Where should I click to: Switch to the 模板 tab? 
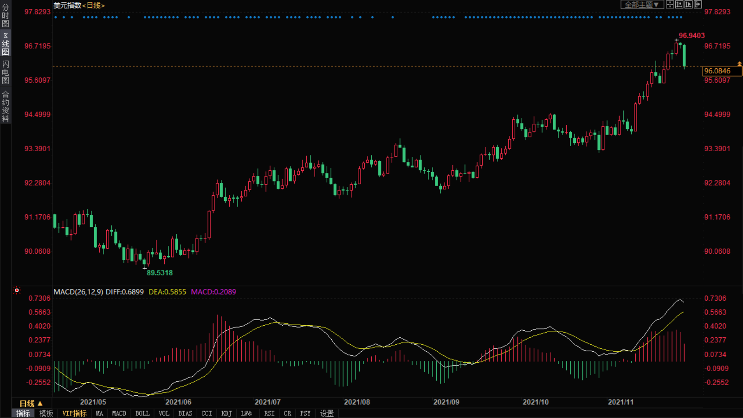click(x=46, y=413)
